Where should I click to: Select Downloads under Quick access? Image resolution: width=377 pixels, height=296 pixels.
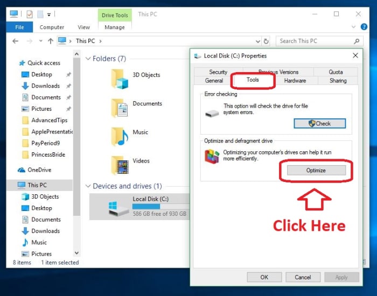point(45,86)
